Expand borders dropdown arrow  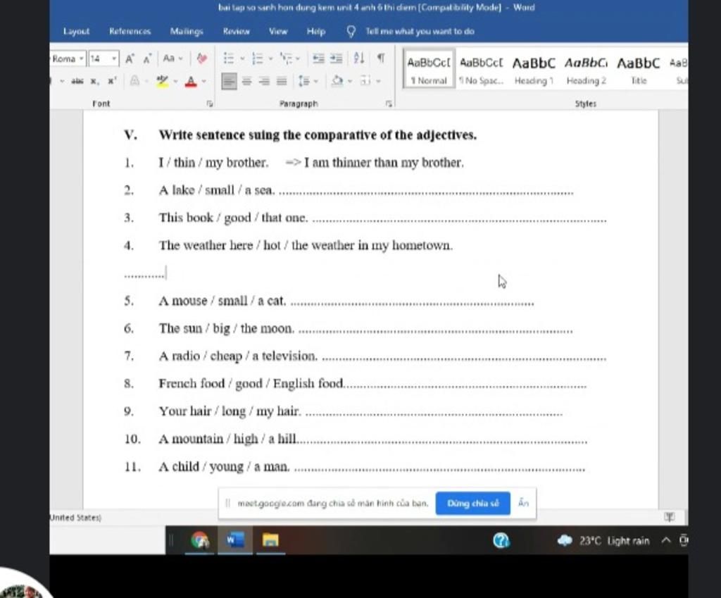coord(378,82)
